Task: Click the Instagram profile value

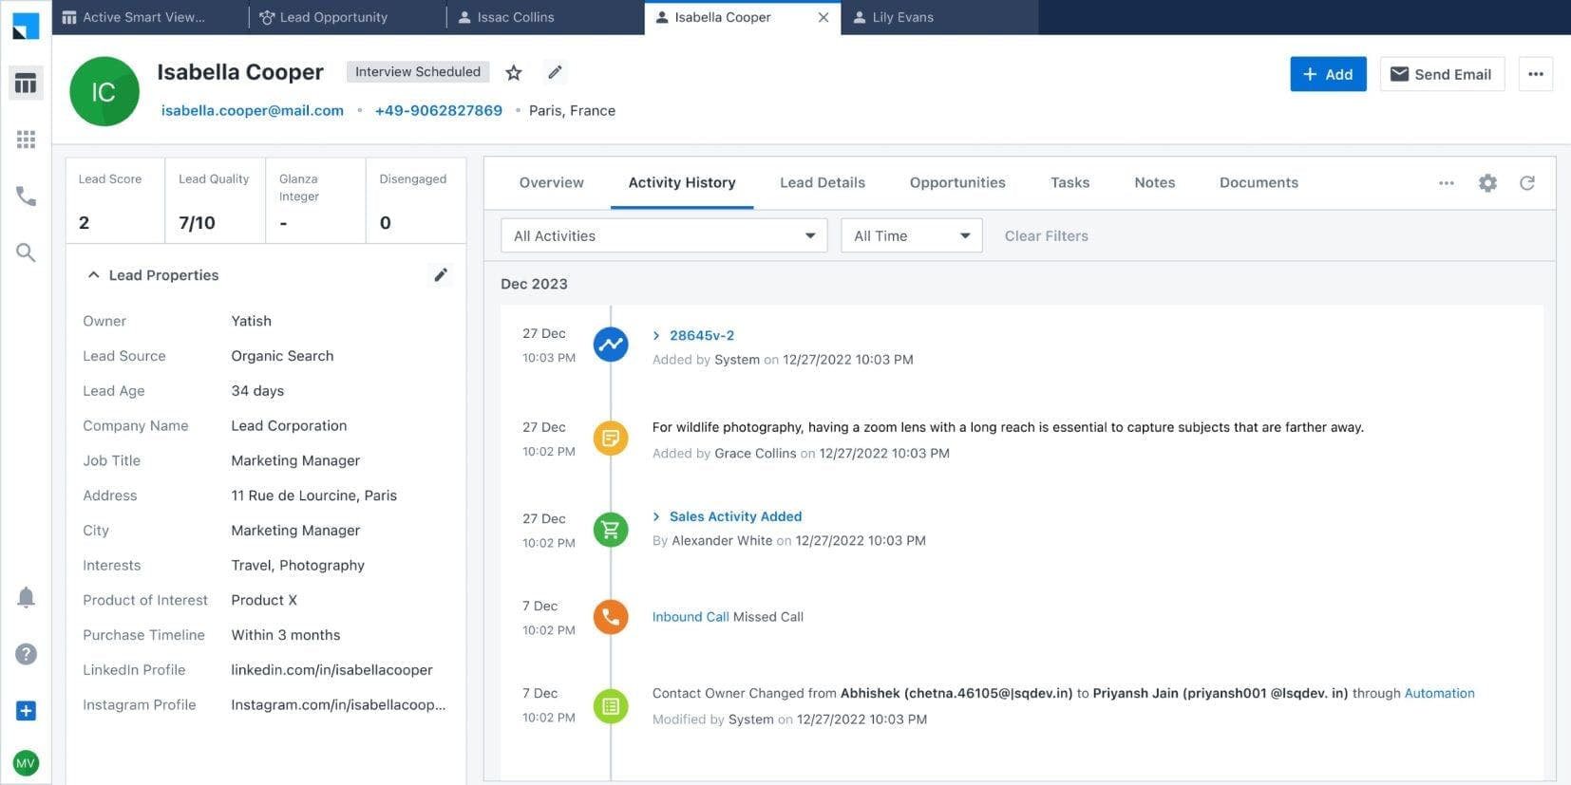Action: pos(338,705)
